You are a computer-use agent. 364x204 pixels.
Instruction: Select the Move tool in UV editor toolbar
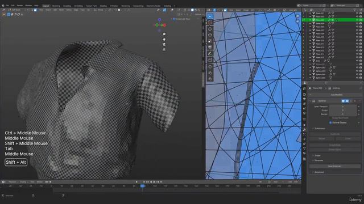click(x=210, y=29)
